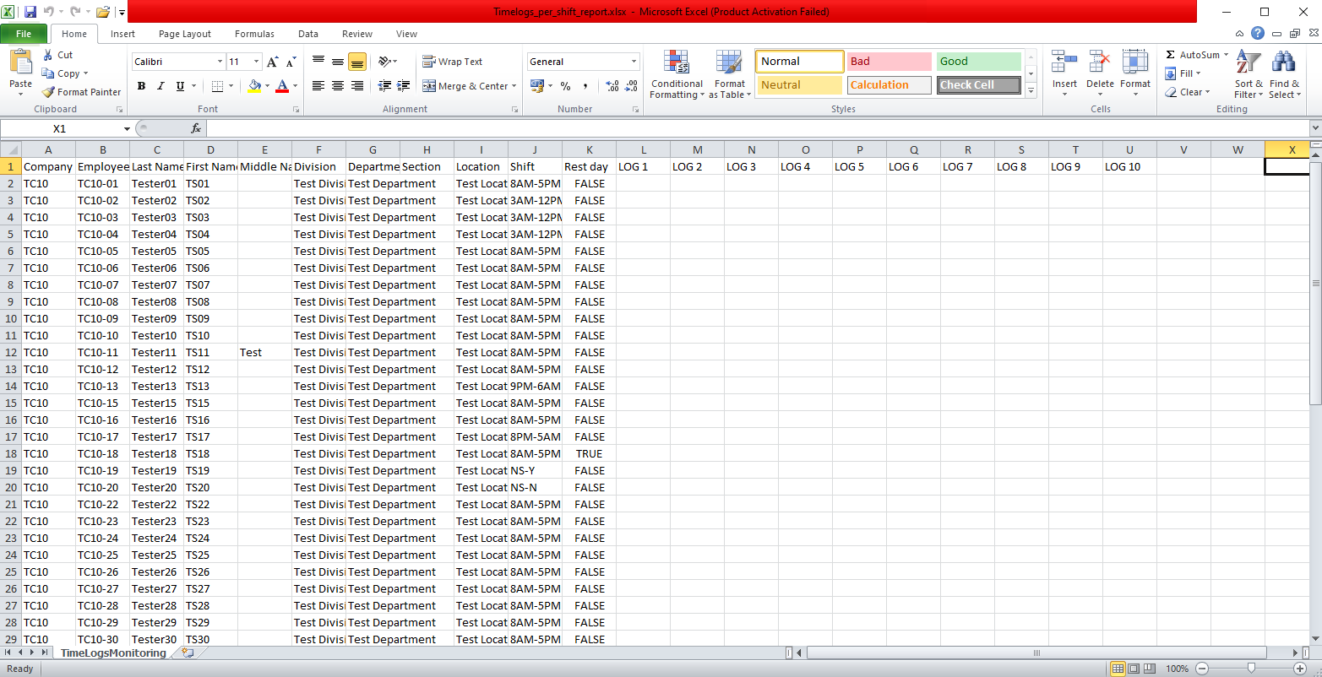This screenshot has width=1322, height=677.
Task: Click the Save icon in Quick Access Toolbar
Action: tap(30, 12)
